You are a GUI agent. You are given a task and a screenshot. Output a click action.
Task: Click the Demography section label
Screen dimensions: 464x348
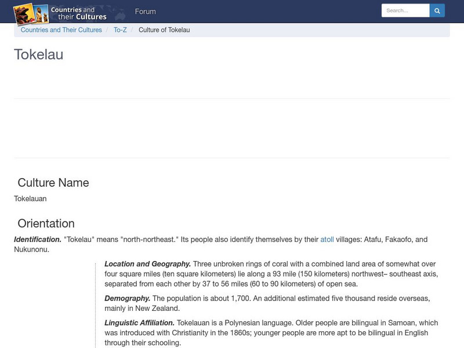pyautogui.click(x=128, y=299)
